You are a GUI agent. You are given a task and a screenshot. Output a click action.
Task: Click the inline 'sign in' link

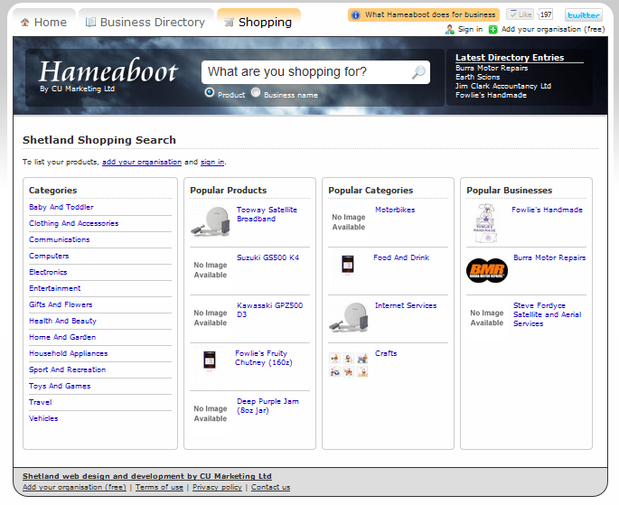(x=212, y=162)
